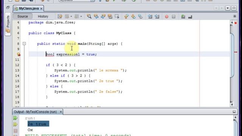Restore the minimized window group icon
Image resolution: width=242 pixels, height=136 pixels.
pos(8,8)
